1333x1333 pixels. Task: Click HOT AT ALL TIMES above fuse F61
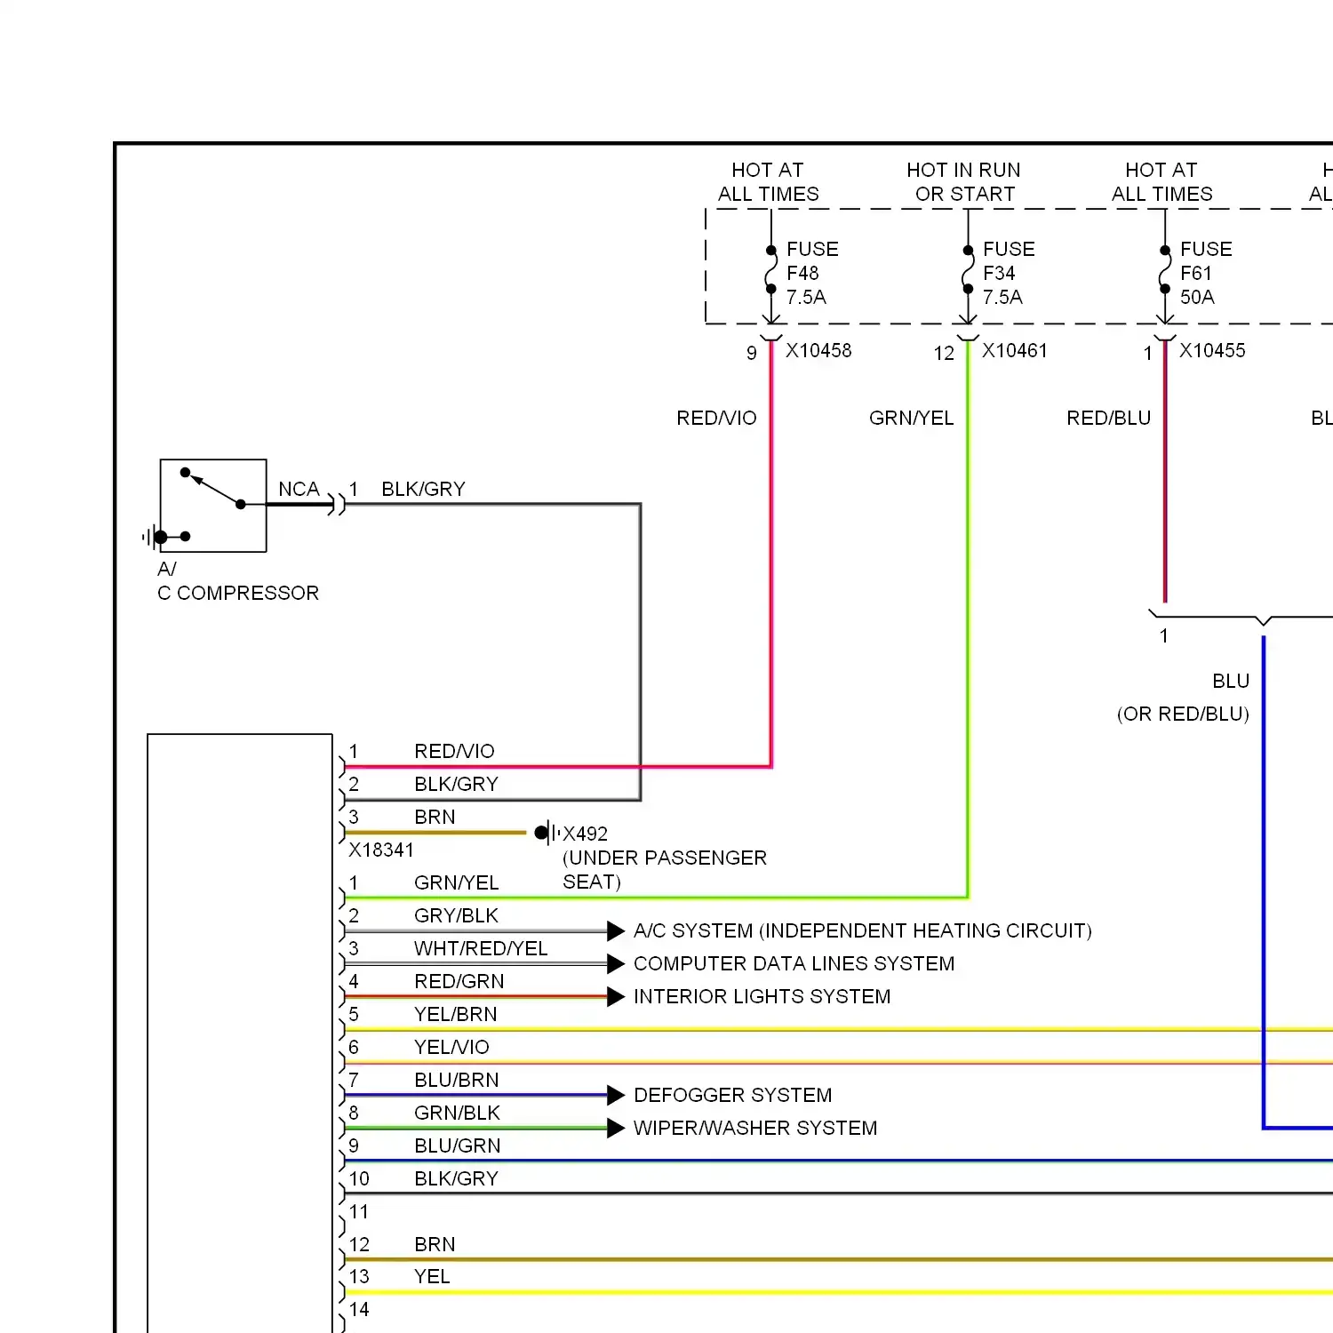tap(1161, 181)
